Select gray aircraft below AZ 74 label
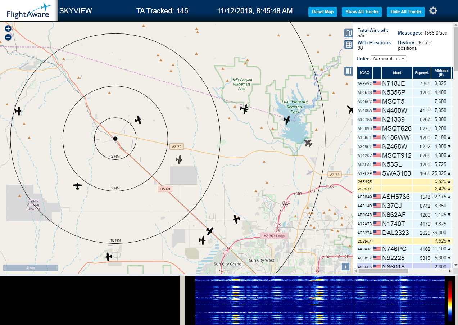The height and width of the screenshot is (325, 458). coord(179,159)
